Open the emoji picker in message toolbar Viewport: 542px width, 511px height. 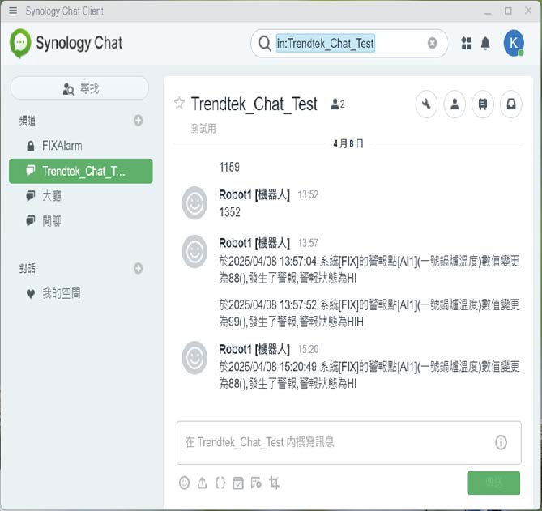pyautogui.click(x=185, y=483)
